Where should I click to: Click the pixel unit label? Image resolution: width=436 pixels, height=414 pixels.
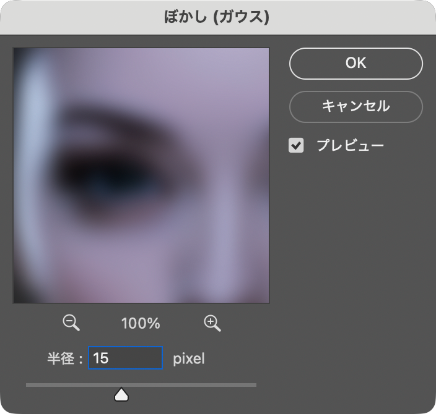(188, 358)
